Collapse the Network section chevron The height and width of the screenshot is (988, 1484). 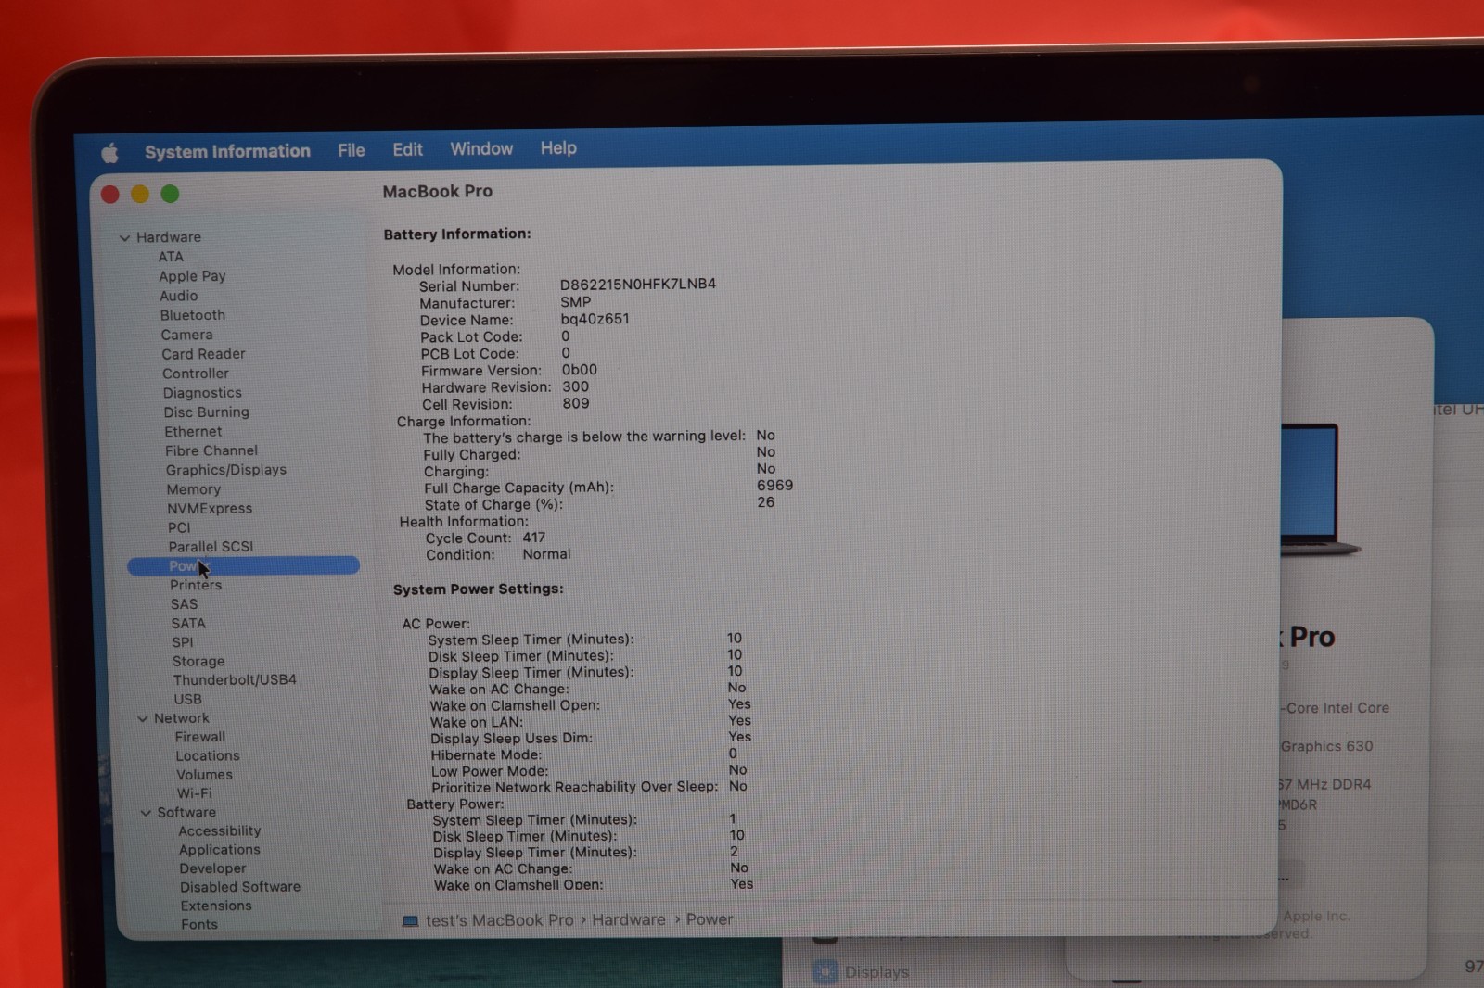[x=143, y=719]
